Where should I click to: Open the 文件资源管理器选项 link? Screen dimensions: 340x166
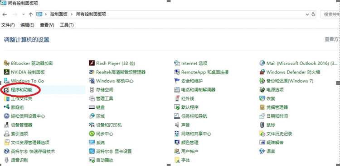pyautogui.click(x=30, y=143)
